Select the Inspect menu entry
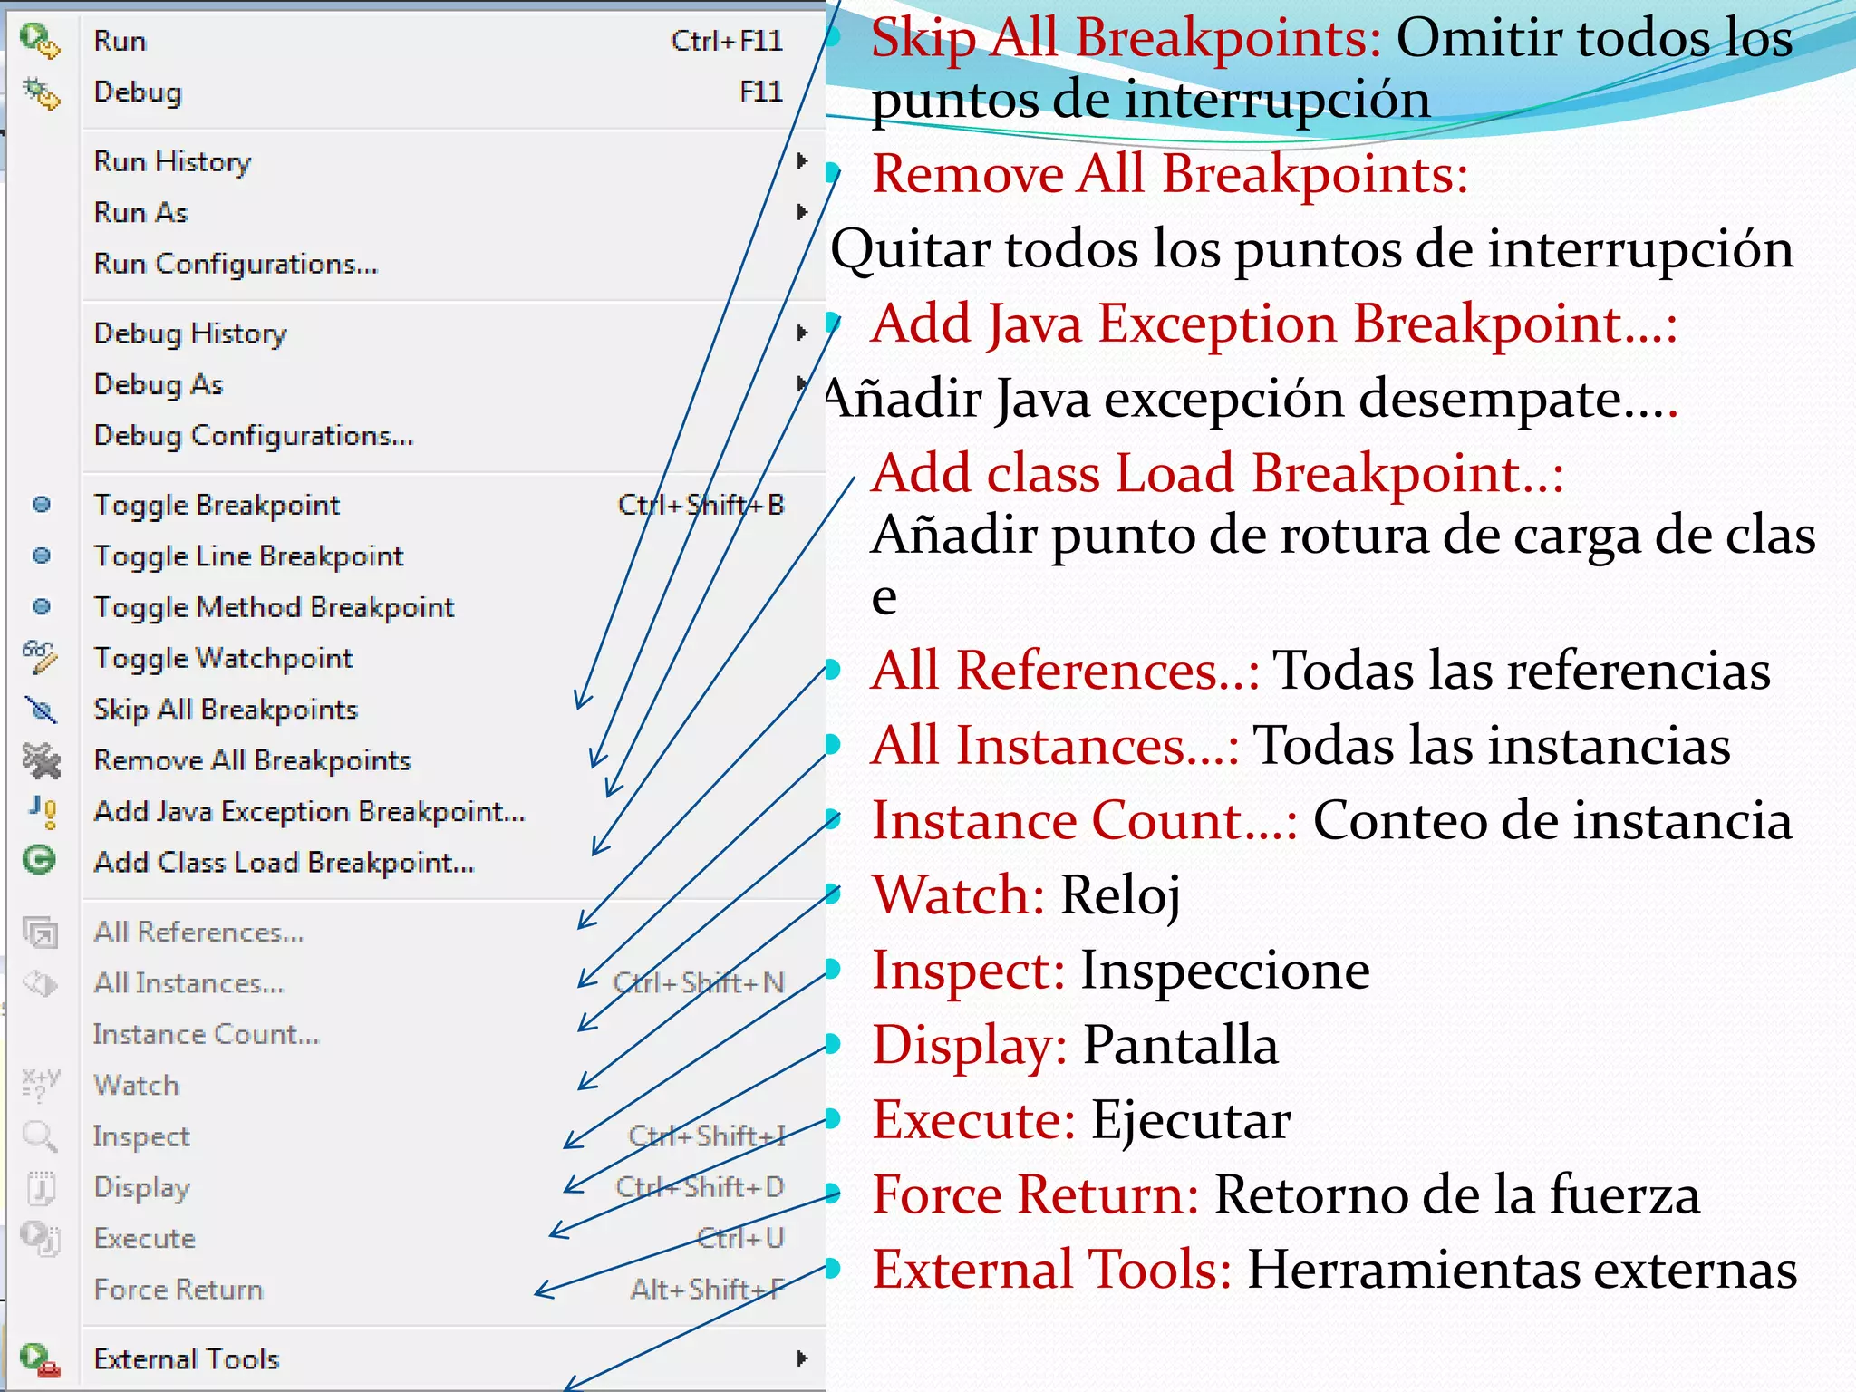Image resolution: width=1856 pixels, height=1392 pixels. (141, 1136)
